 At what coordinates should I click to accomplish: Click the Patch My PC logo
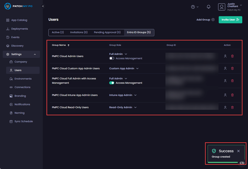pyautogui.click(x=19, y=6)
